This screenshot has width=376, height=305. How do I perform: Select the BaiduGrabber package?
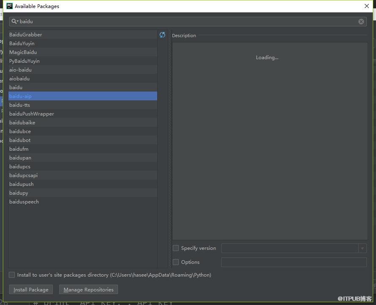pyautogui.click(x=83, y=35)
